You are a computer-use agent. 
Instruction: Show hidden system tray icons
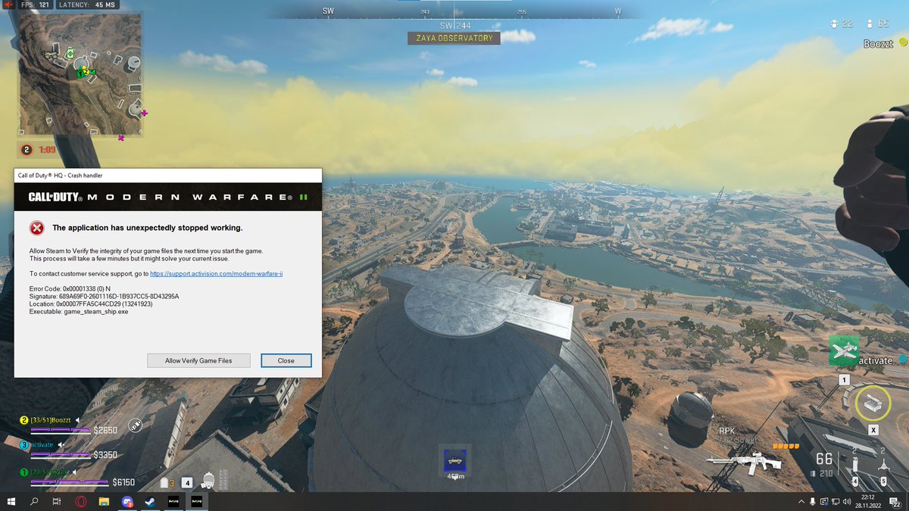click(x=801, y=502)
